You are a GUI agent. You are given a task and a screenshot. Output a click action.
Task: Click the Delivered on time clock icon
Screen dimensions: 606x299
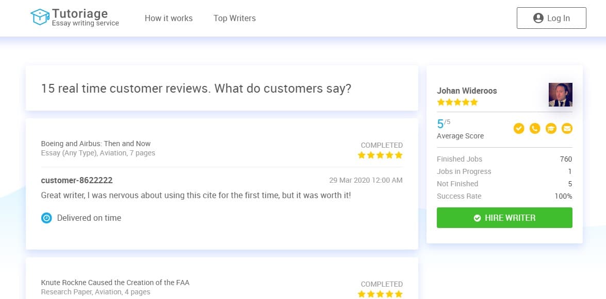click(x=46, y=218)
